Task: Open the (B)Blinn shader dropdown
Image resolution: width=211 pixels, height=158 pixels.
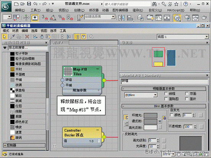Action: point(141,95)
